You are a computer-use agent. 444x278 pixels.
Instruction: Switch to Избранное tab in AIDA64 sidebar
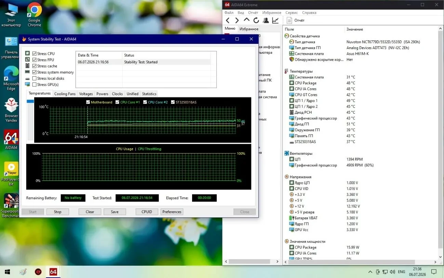[x=249, y=29]
